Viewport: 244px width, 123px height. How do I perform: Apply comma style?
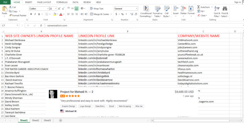[126, 14]
